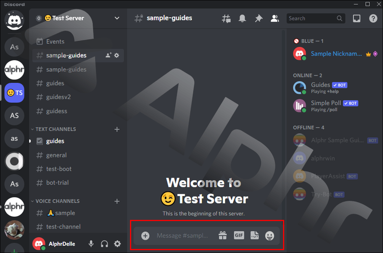Create channel in TEXT CHANNELS
383x253 pixels.
tap(117, 129)
